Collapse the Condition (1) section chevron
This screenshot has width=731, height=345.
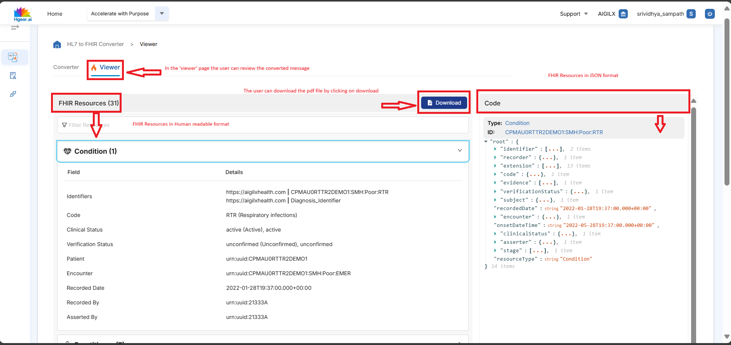[460, 151]
